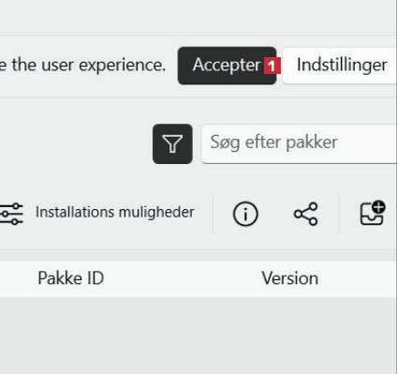This screenshot has width=397, height=374.
Task: Click the circled letter i icon
Action: 245,214
